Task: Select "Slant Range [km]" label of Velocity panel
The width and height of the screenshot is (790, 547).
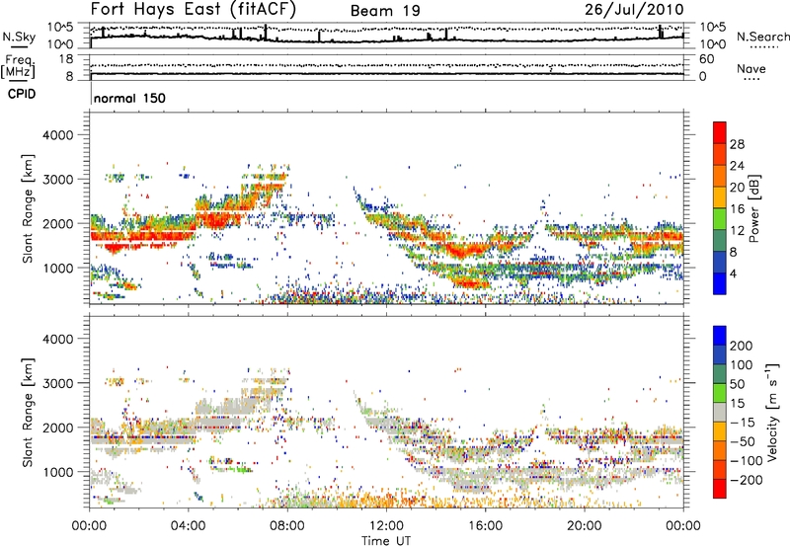Action: click(28, 412)
